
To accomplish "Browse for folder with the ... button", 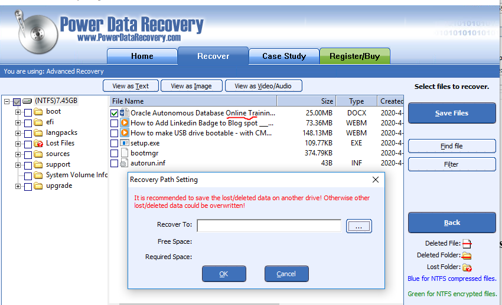I will pos(359,226).
